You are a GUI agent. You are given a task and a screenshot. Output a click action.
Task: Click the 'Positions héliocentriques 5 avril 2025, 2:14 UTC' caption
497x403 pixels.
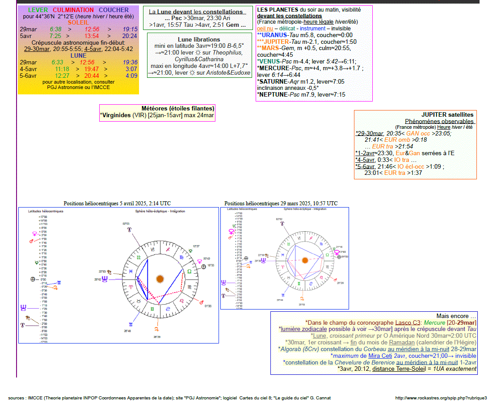(x=117, y=204)
